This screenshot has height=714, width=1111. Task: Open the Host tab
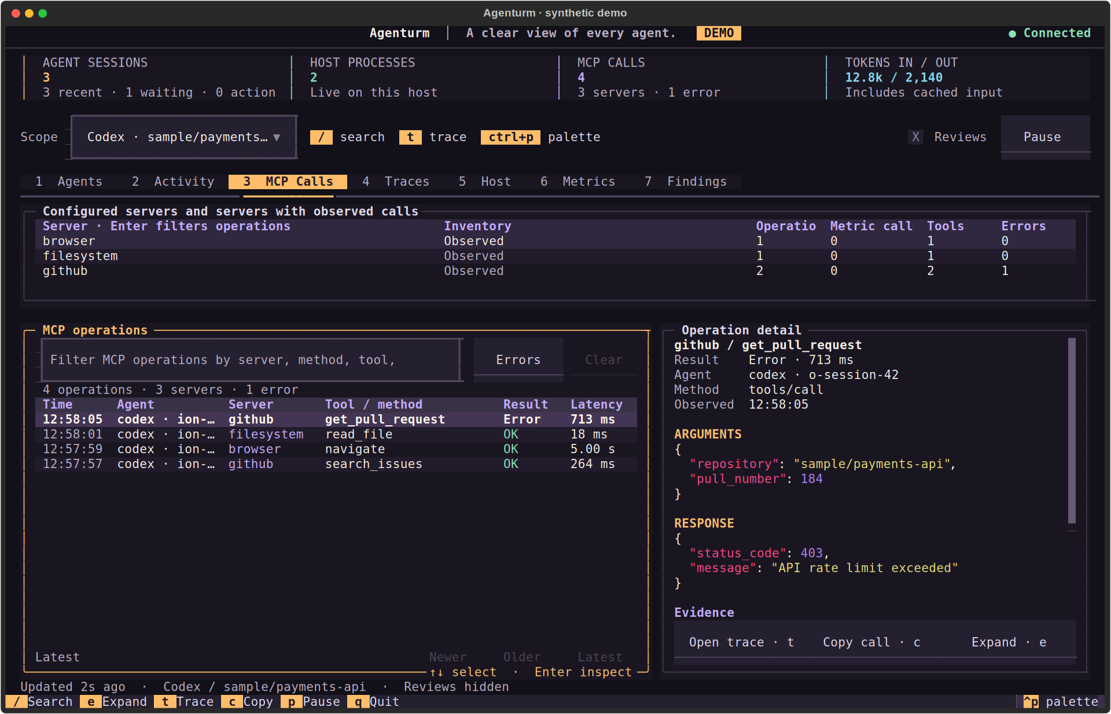(485, 182)
